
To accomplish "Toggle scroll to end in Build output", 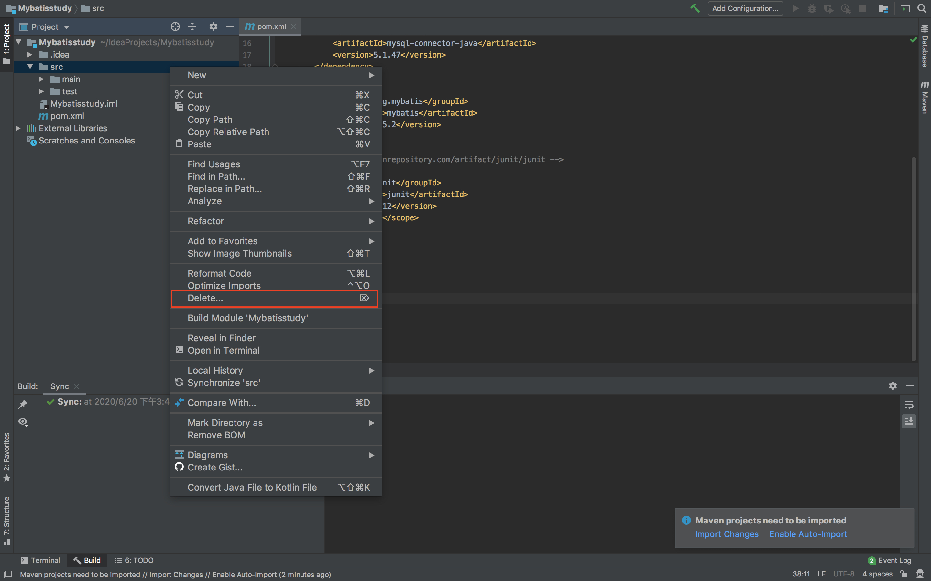I will coord(909,422).
